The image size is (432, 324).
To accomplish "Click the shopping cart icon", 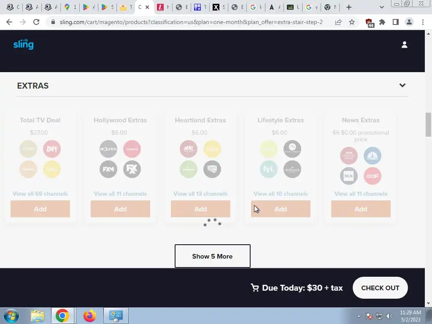I will tap(254, 288).
